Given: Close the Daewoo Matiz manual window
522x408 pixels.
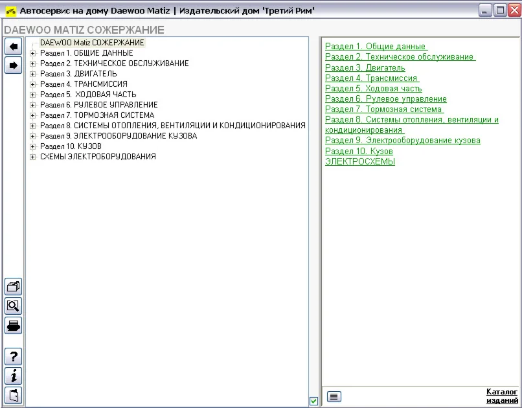Looking at the screenshot, I should pyautogui.click(x=515, y=10).
